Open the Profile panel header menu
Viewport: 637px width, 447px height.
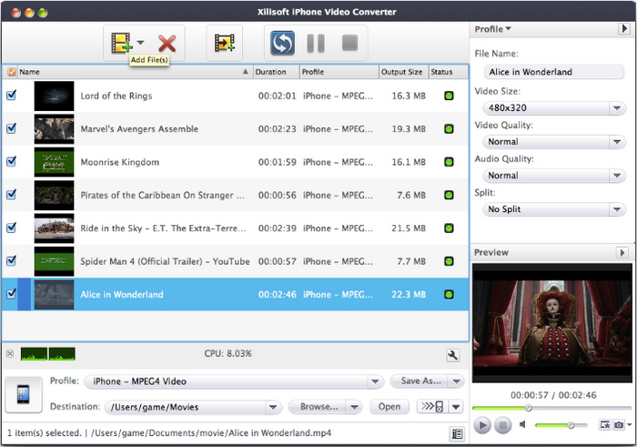tap(492, 29)
